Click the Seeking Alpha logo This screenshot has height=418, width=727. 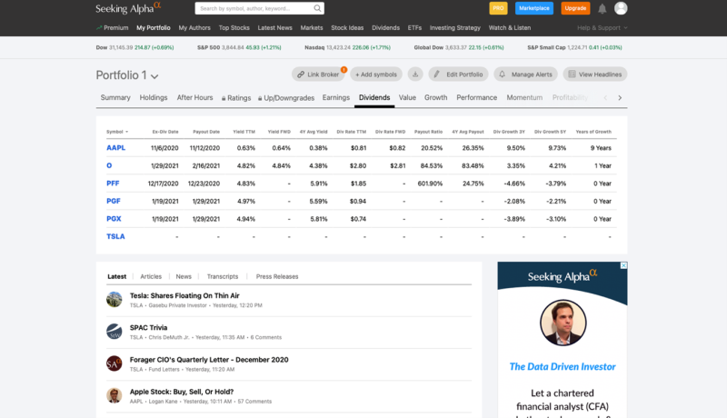click(128, 8)
